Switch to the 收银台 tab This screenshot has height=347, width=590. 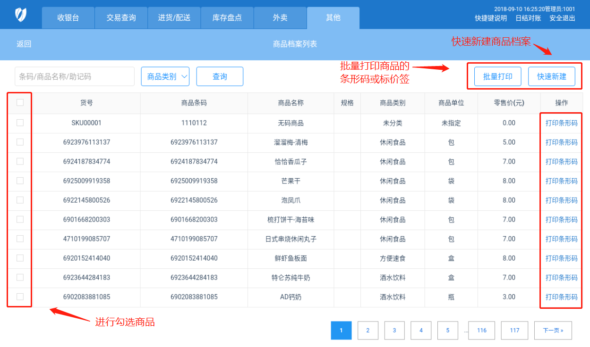pos(68,18)
